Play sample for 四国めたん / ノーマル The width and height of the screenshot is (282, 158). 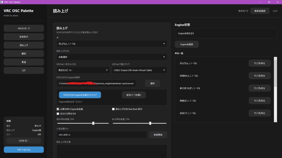tap(259, 76)
